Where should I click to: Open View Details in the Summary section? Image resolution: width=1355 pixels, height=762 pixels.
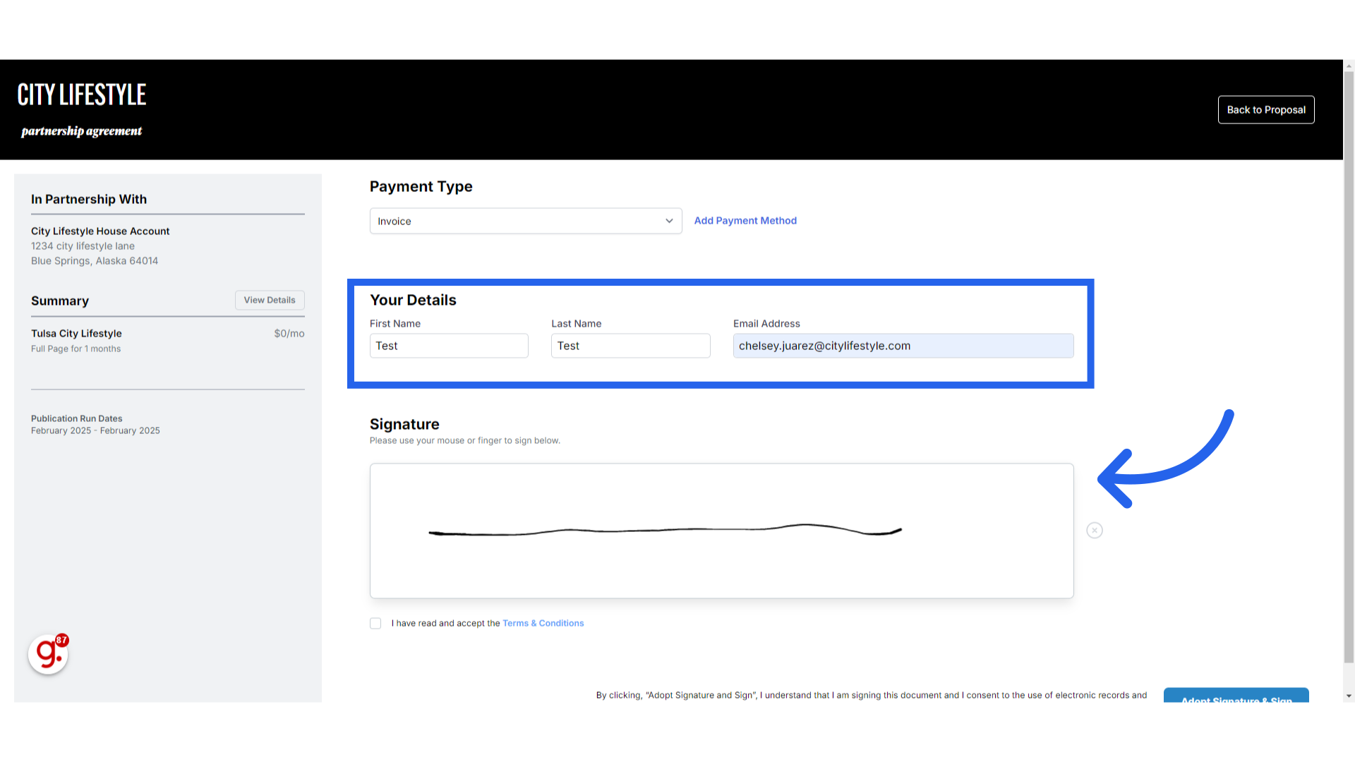(x=270, y=300)
